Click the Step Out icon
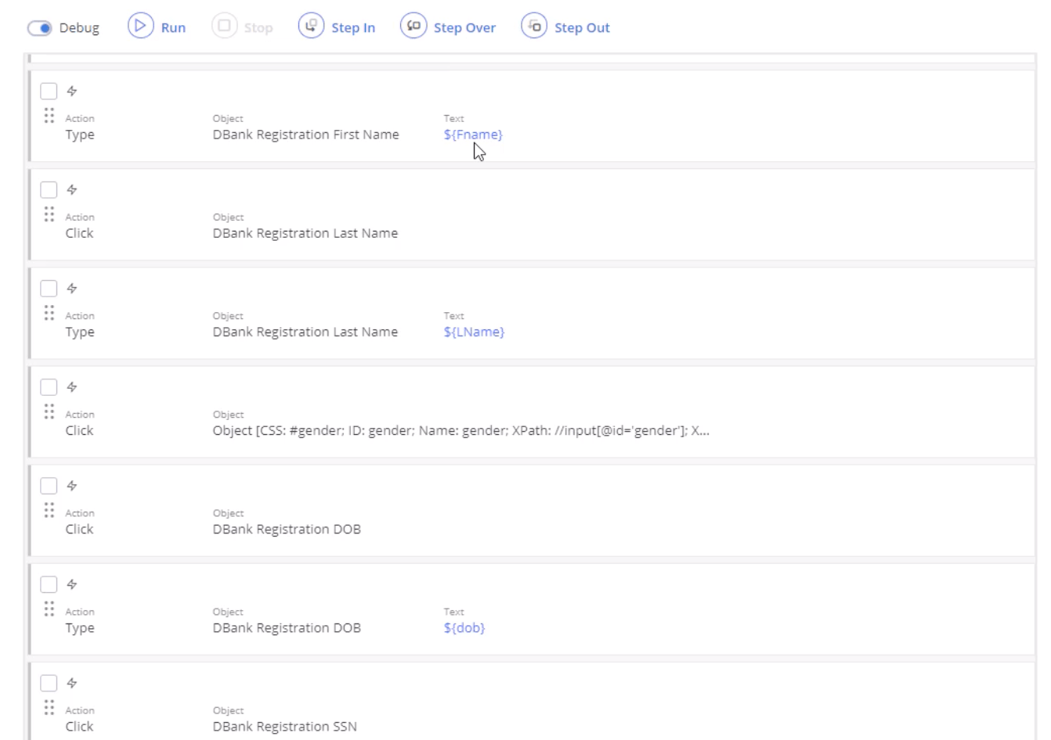Screen dimensions: 1051x740 (x=534, y=27)
